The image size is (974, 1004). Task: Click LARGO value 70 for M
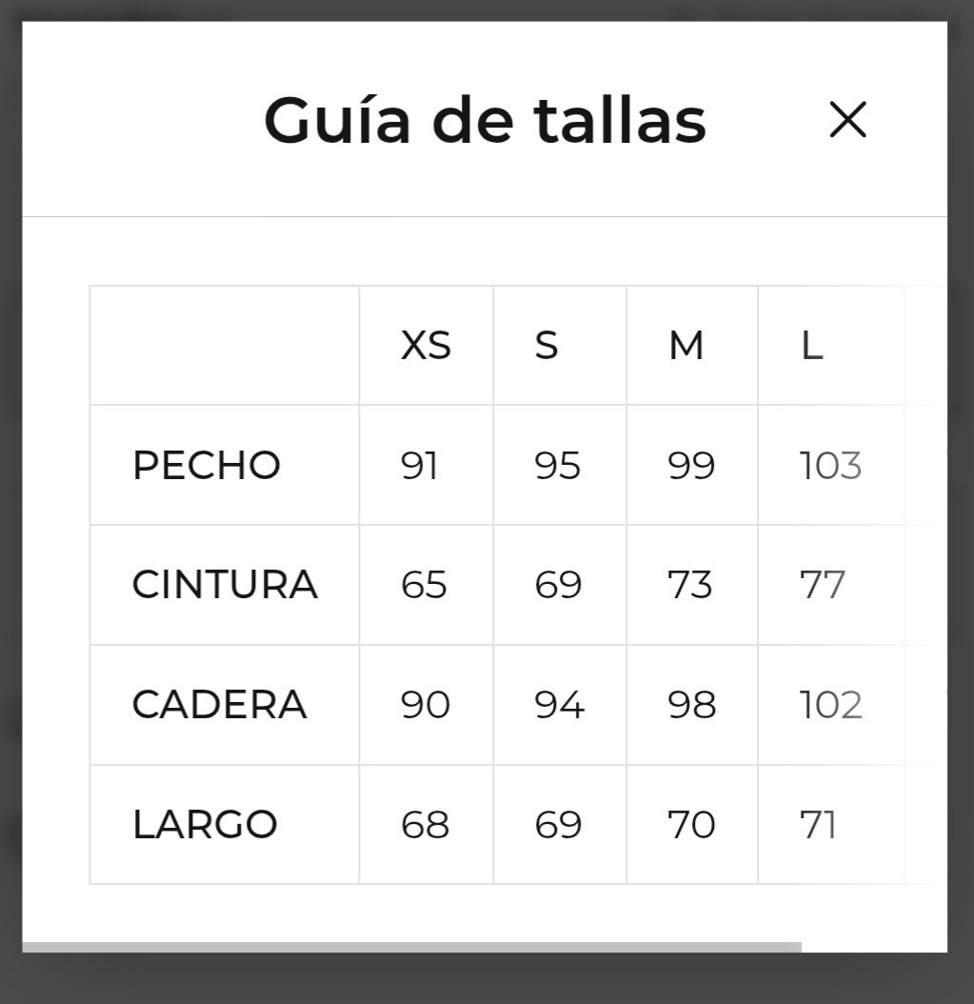coord(691,825)
